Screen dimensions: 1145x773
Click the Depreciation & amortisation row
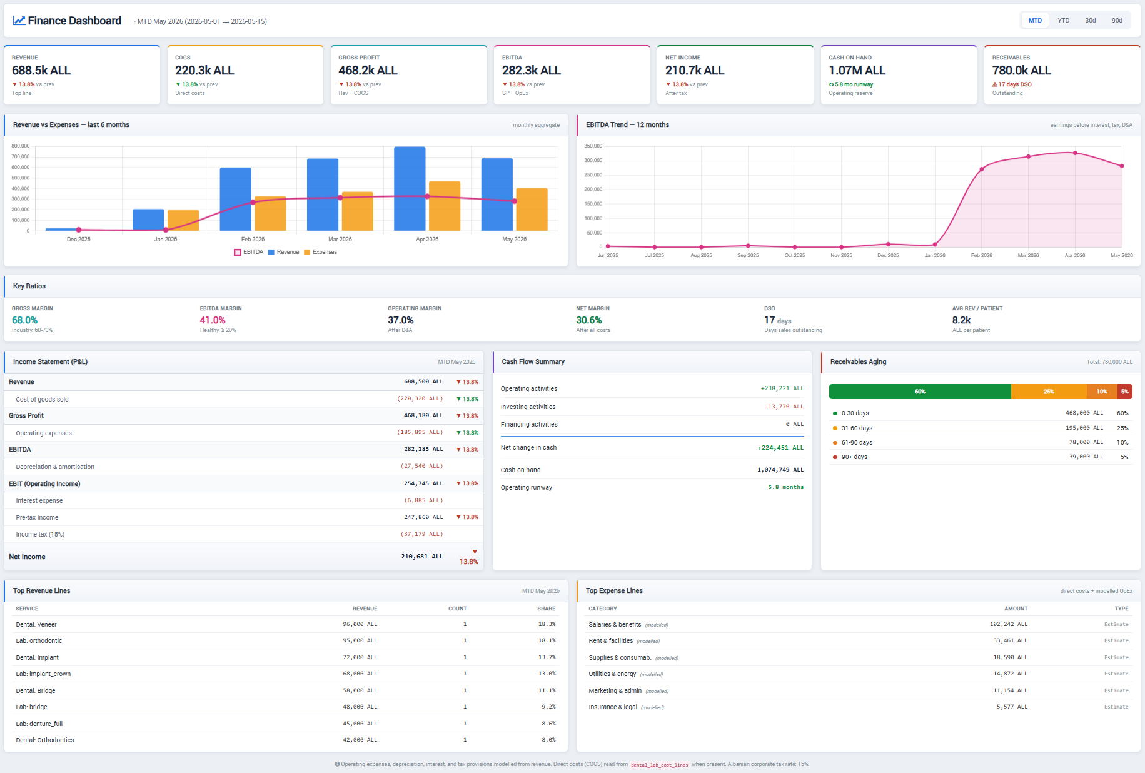pyautogui.click(x=244, y=467)
